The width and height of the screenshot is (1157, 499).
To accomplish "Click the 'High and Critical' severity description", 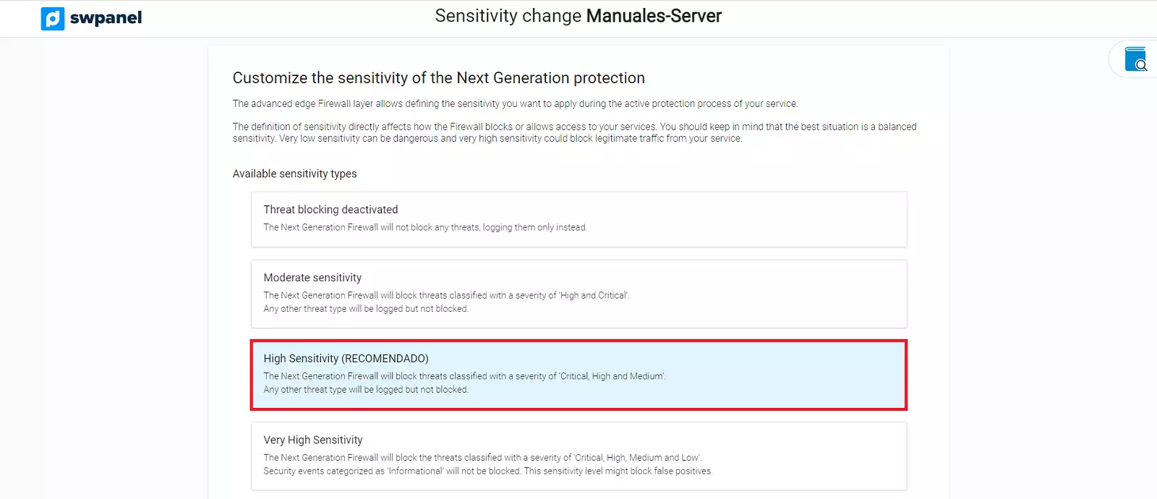I will (446, 295).
